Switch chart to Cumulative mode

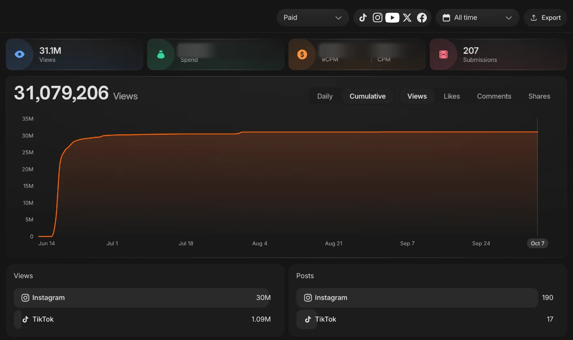click(367, 96)
